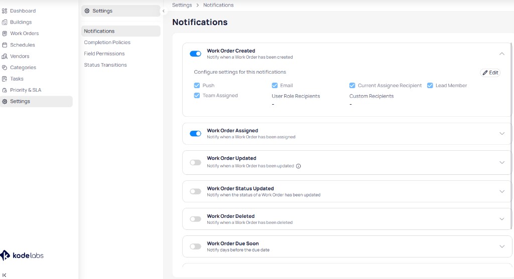514x279 pixels.
Task: Expand the Work Order Updated section
Action: click(502, 163)
